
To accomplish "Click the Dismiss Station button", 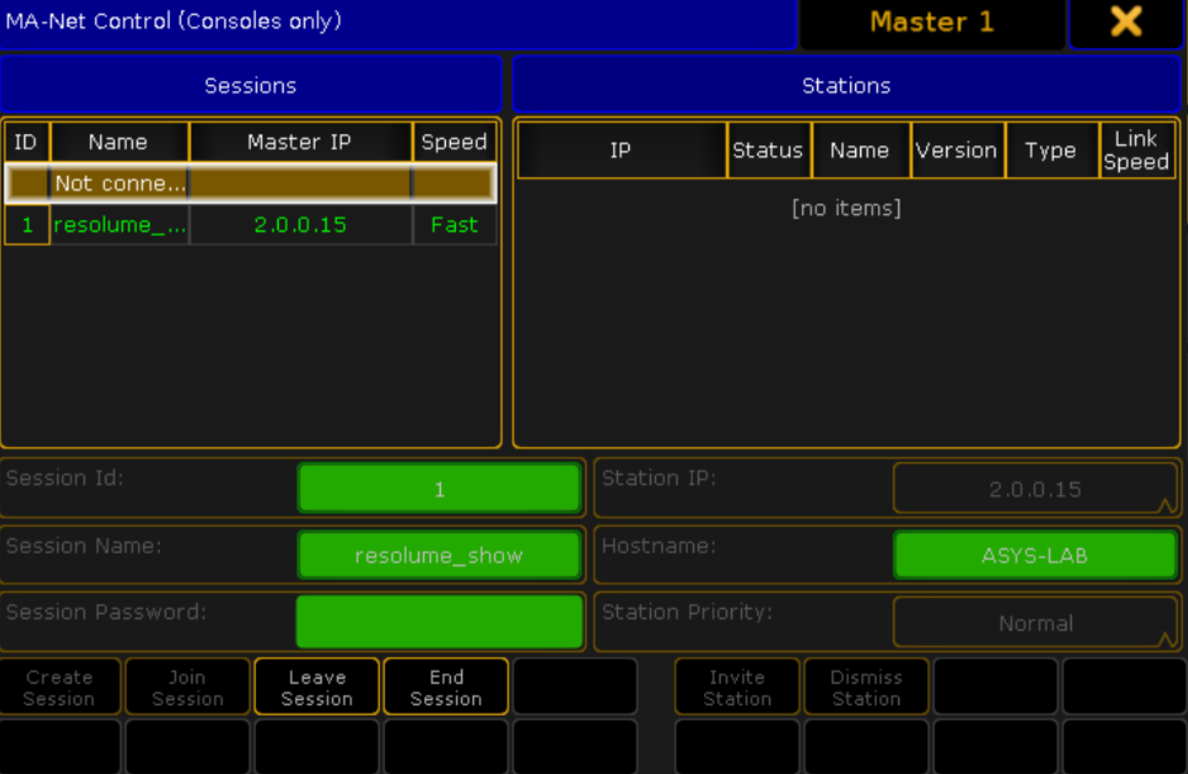I will [x=866, y=687].
